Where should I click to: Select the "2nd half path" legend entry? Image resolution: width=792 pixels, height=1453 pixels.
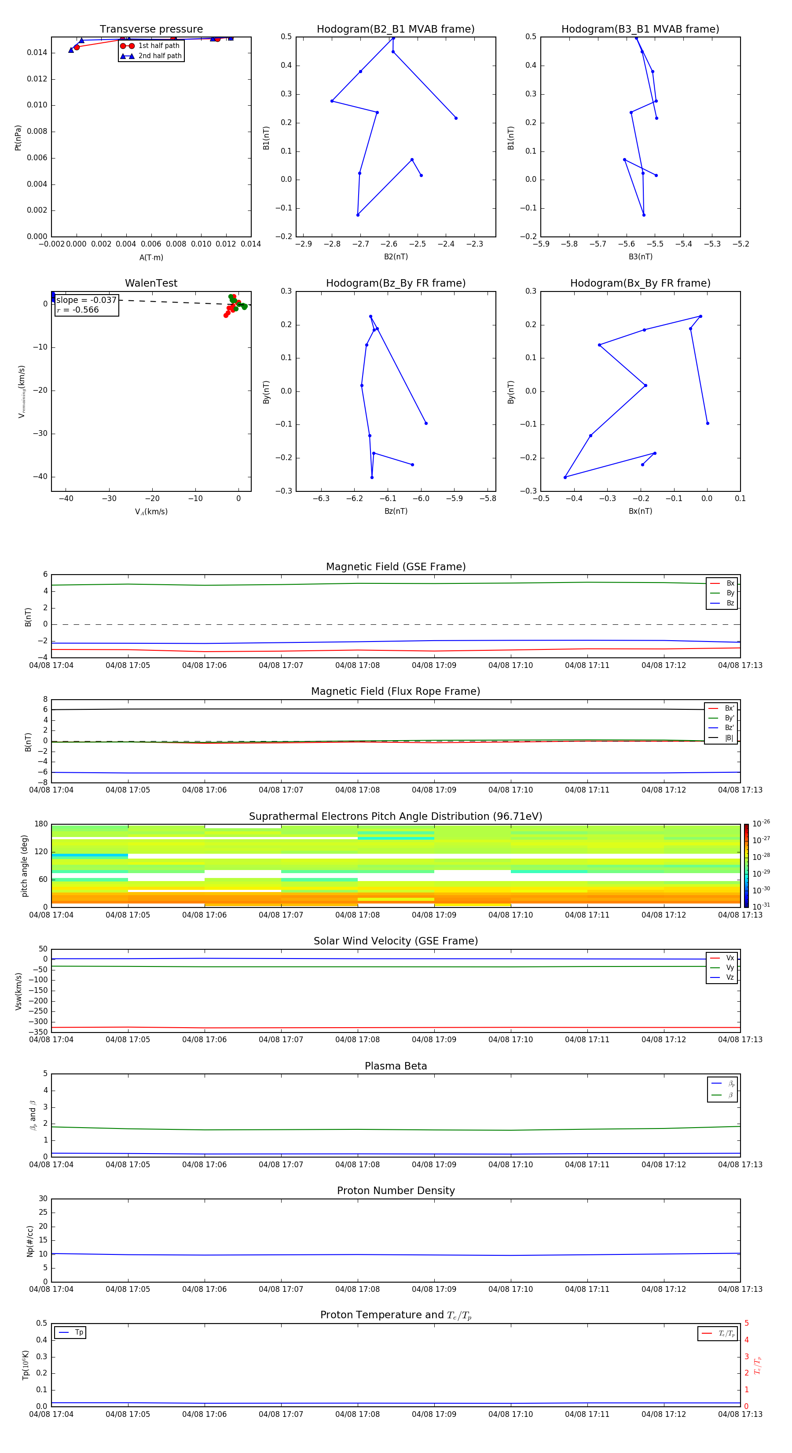click(150, 56)
